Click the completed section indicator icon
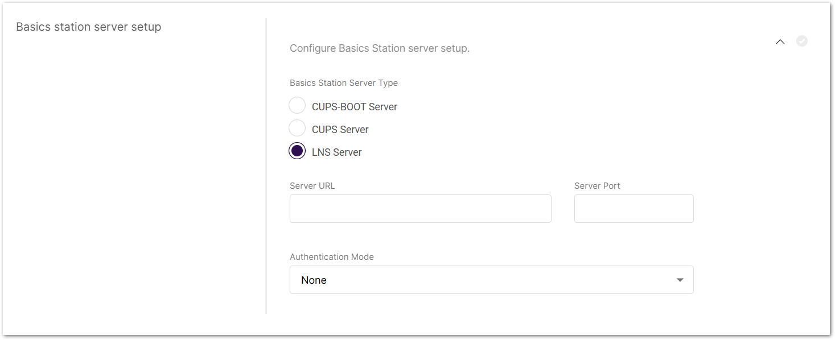 pyautogui.click(x=802, y=41)
